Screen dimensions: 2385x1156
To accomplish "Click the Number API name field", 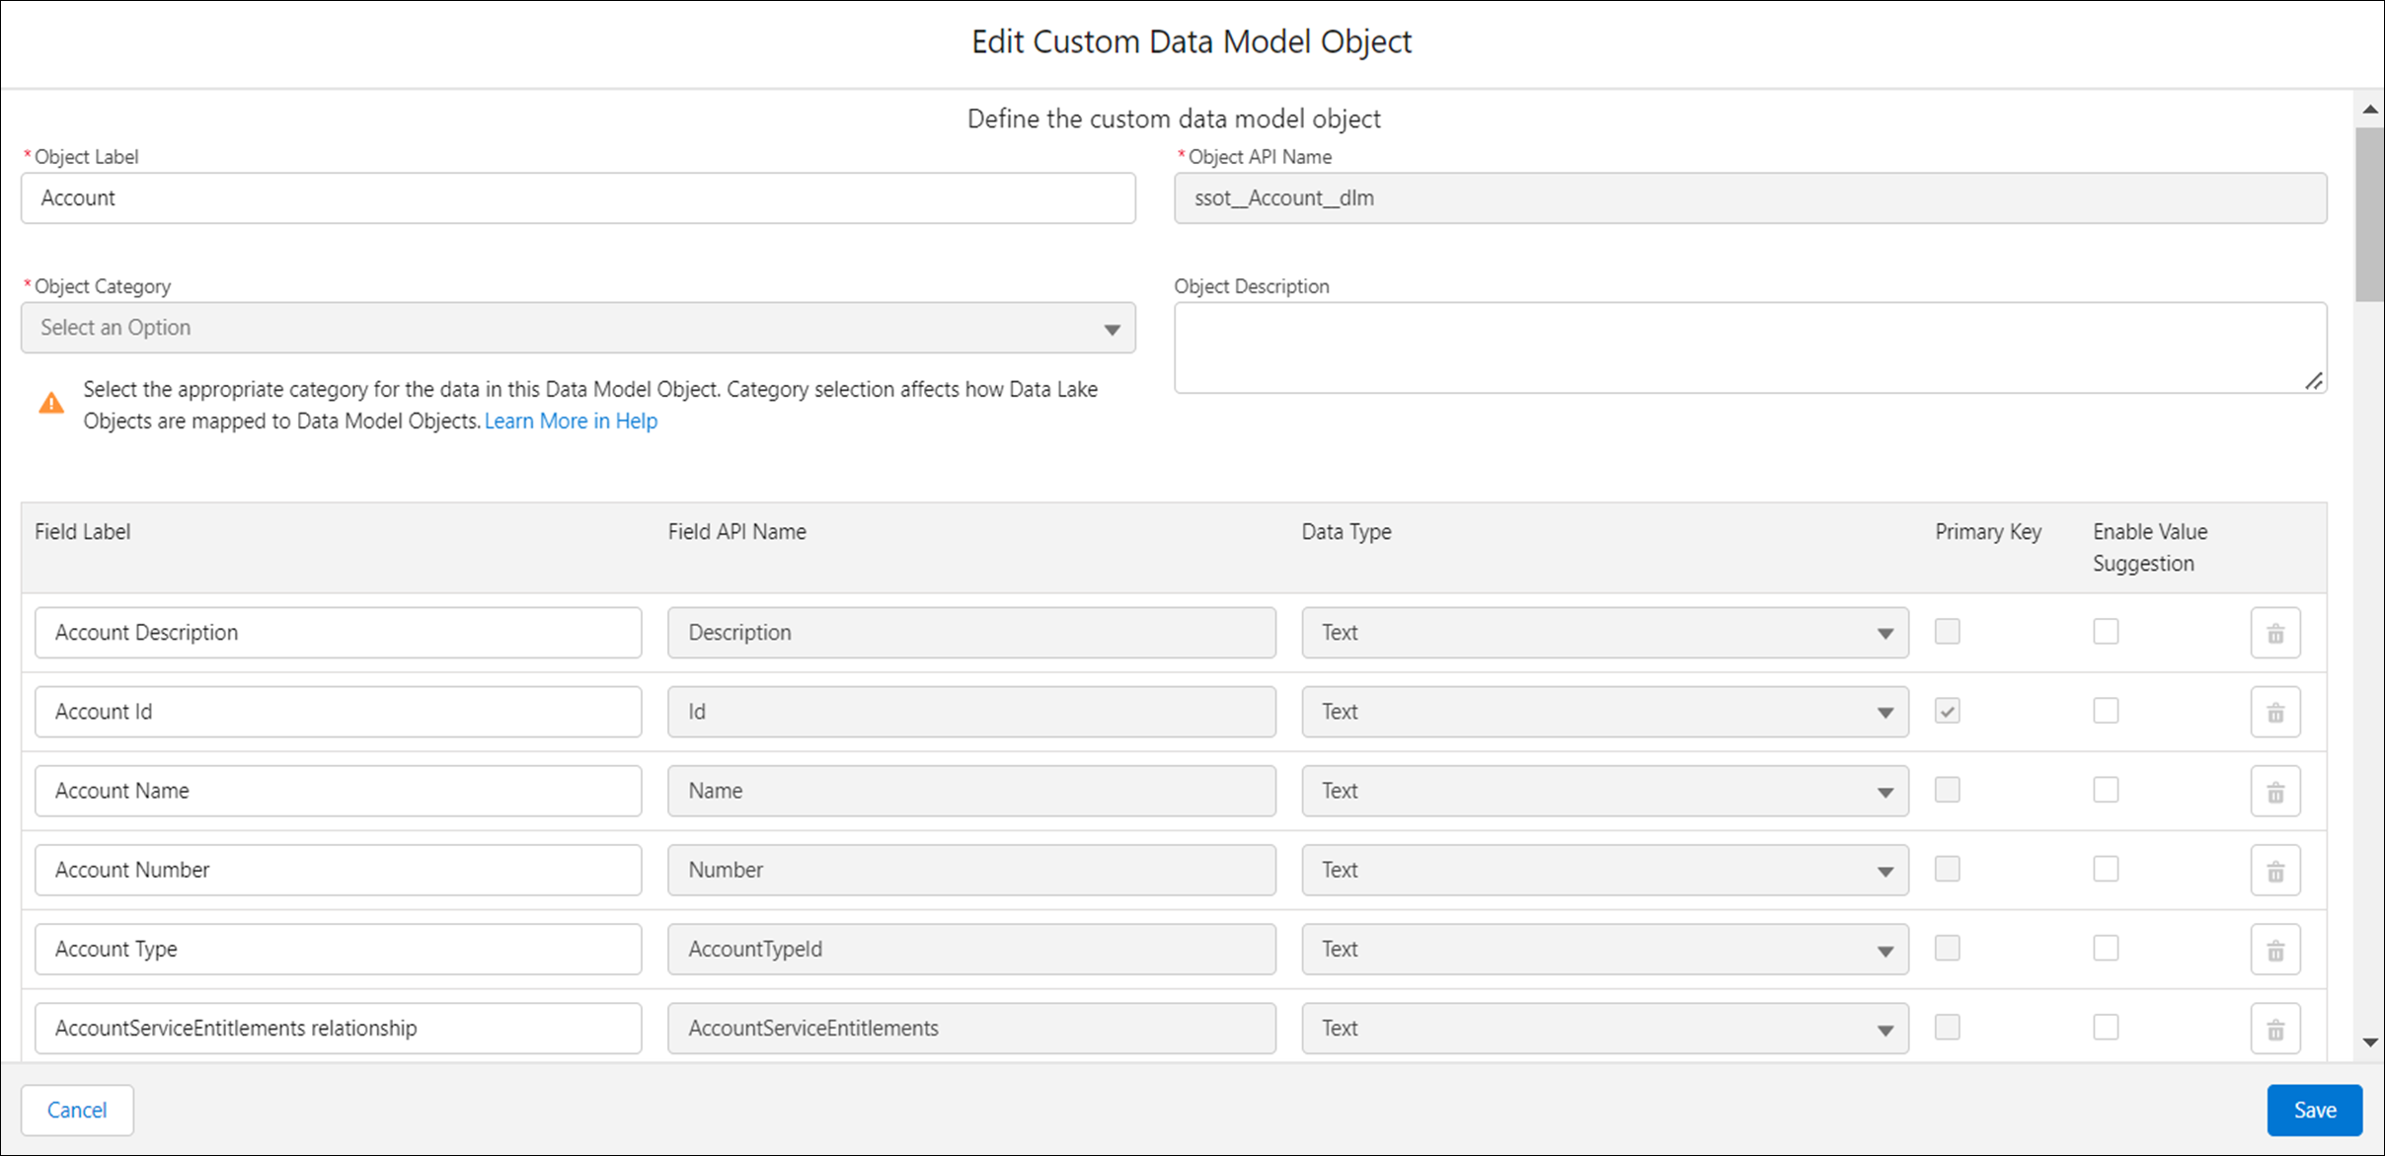I will 971,870.
